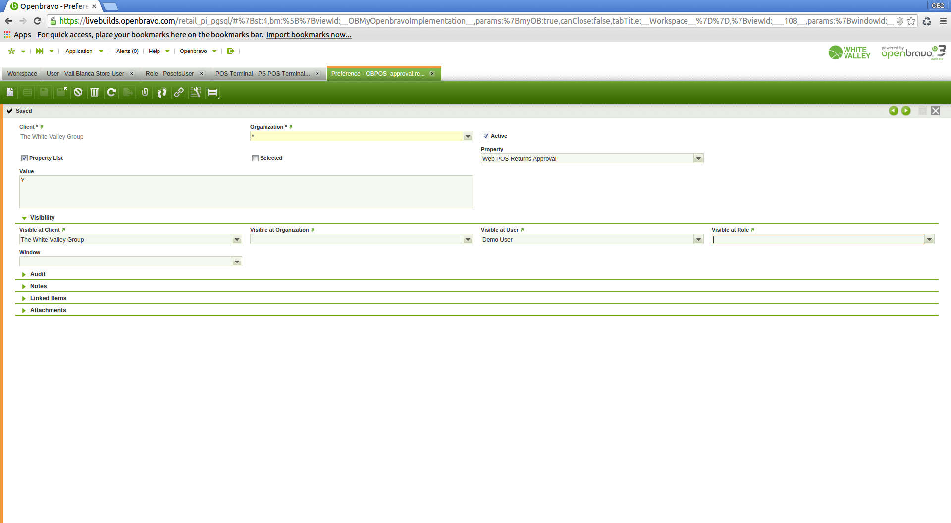Image resolution: width=951 pixels, height=523 pixels.
Task: Toggle the Property List checkbox
Action: pyautogui.click(x=24, y=158)
